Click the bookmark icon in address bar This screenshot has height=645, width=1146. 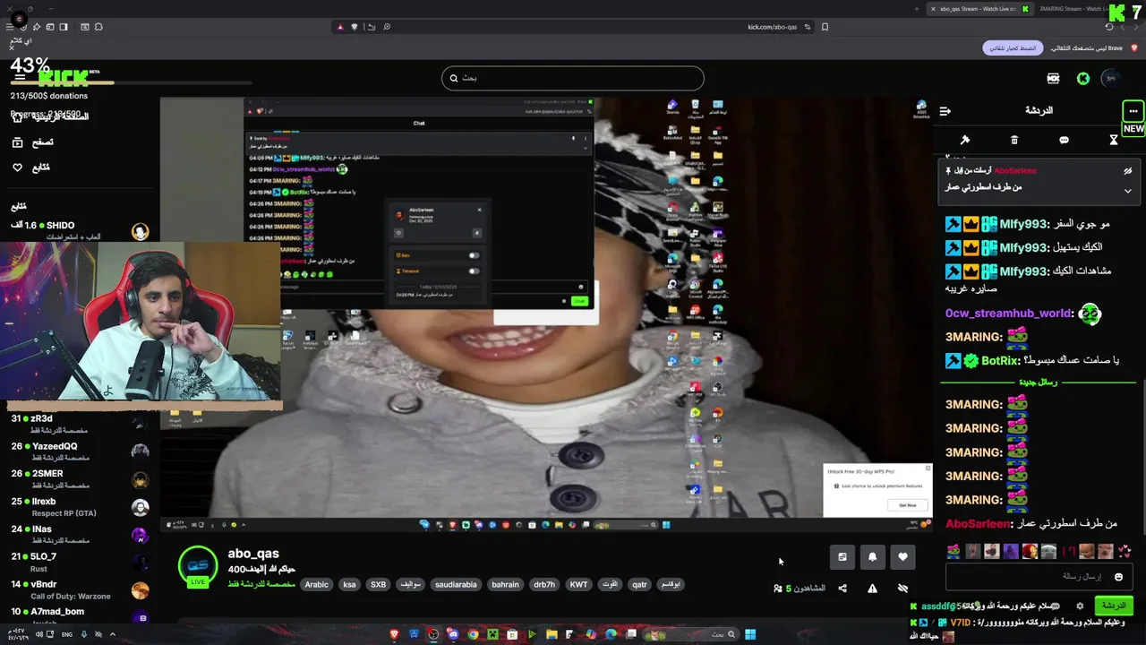point(825,27)
